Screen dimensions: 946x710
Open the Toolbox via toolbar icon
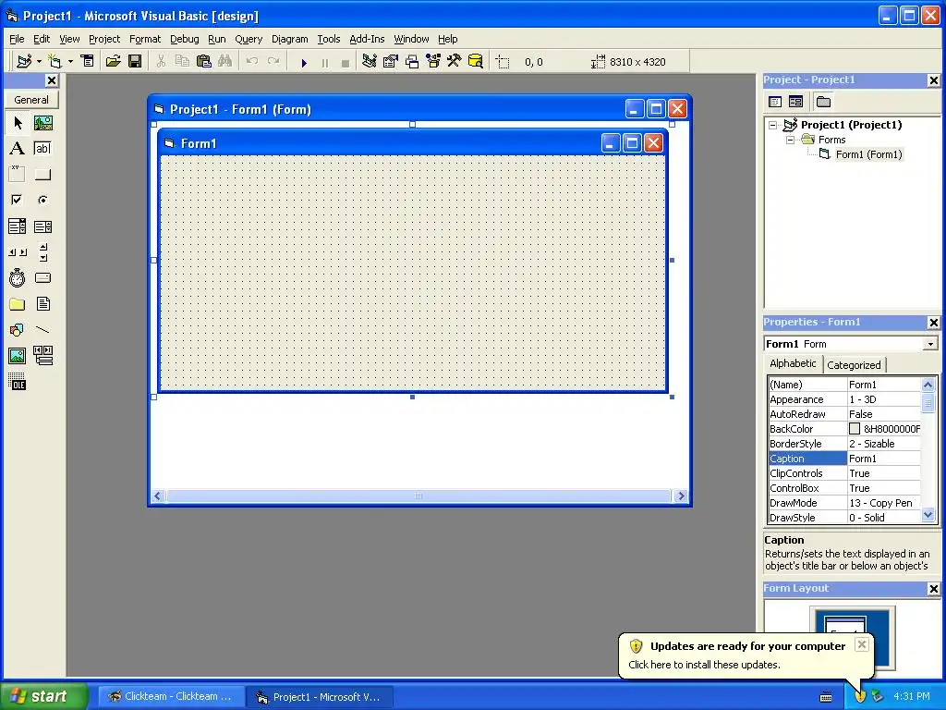(455, 61)
